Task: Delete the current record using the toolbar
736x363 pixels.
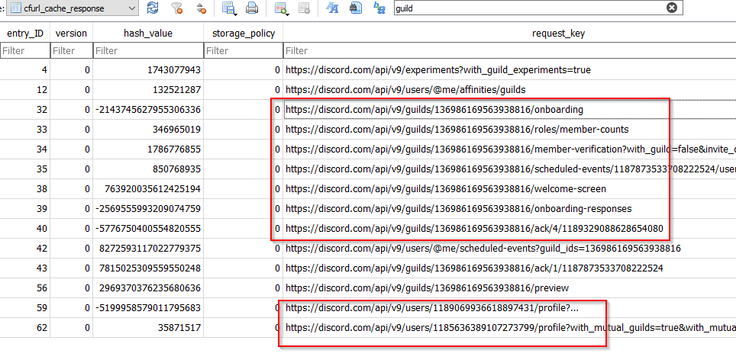Action: 304,8
